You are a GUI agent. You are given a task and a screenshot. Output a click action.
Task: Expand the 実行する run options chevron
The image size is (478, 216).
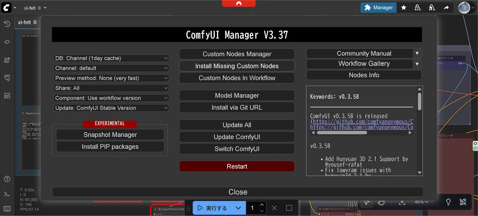tap(238, 208)
